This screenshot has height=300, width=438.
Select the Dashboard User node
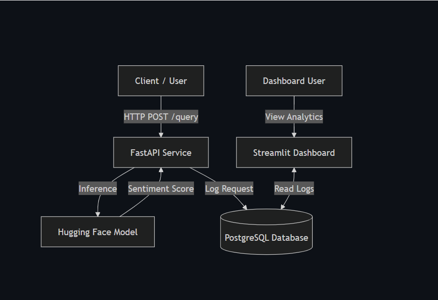tap(294, 80)
